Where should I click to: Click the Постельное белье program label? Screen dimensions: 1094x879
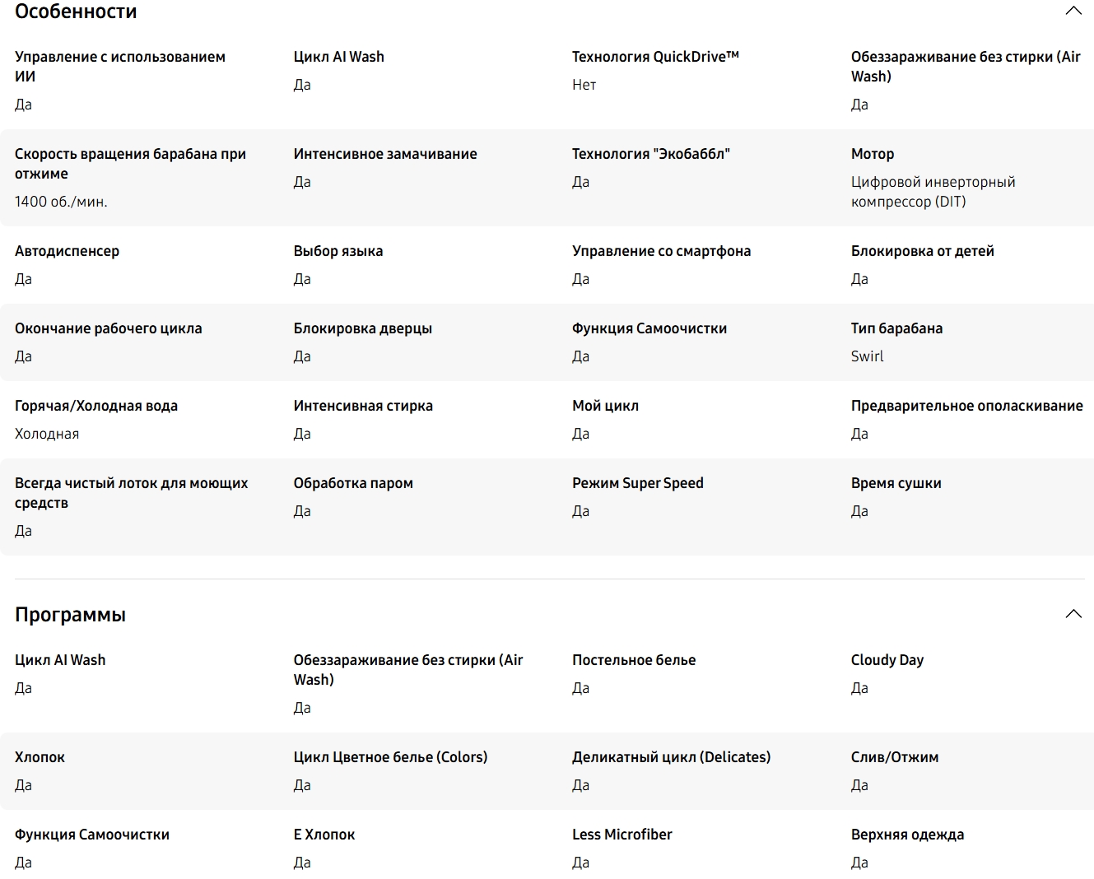pos(634,660)
